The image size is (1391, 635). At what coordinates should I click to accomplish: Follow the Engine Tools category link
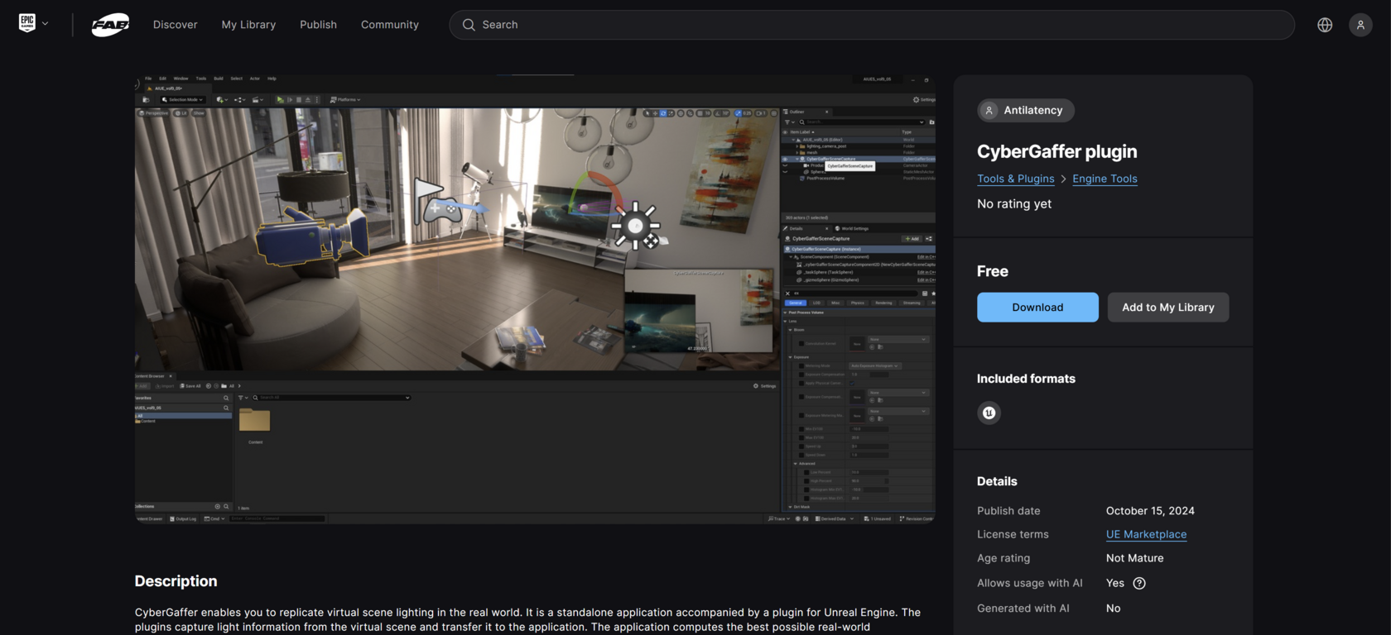pyautogui.click(x=1105, y=179)
